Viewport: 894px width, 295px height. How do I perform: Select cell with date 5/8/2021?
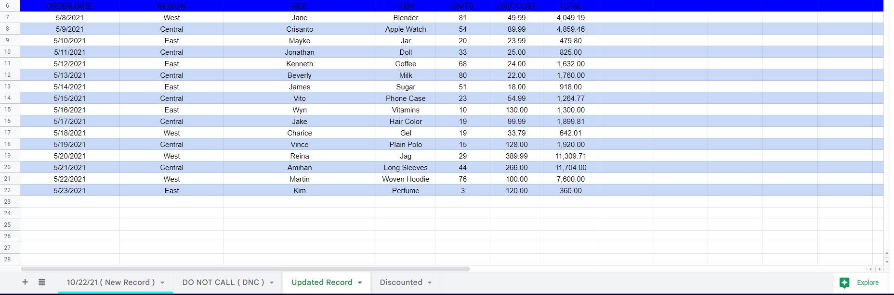tap(70, 17)
